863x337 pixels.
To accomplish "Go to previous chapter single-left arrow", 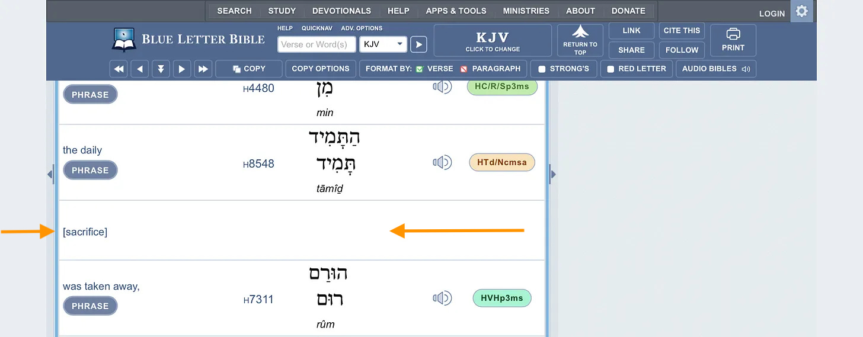I will (139, 69).
